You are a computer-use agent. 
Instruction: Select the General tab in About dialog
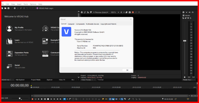[x=64, y=24]
